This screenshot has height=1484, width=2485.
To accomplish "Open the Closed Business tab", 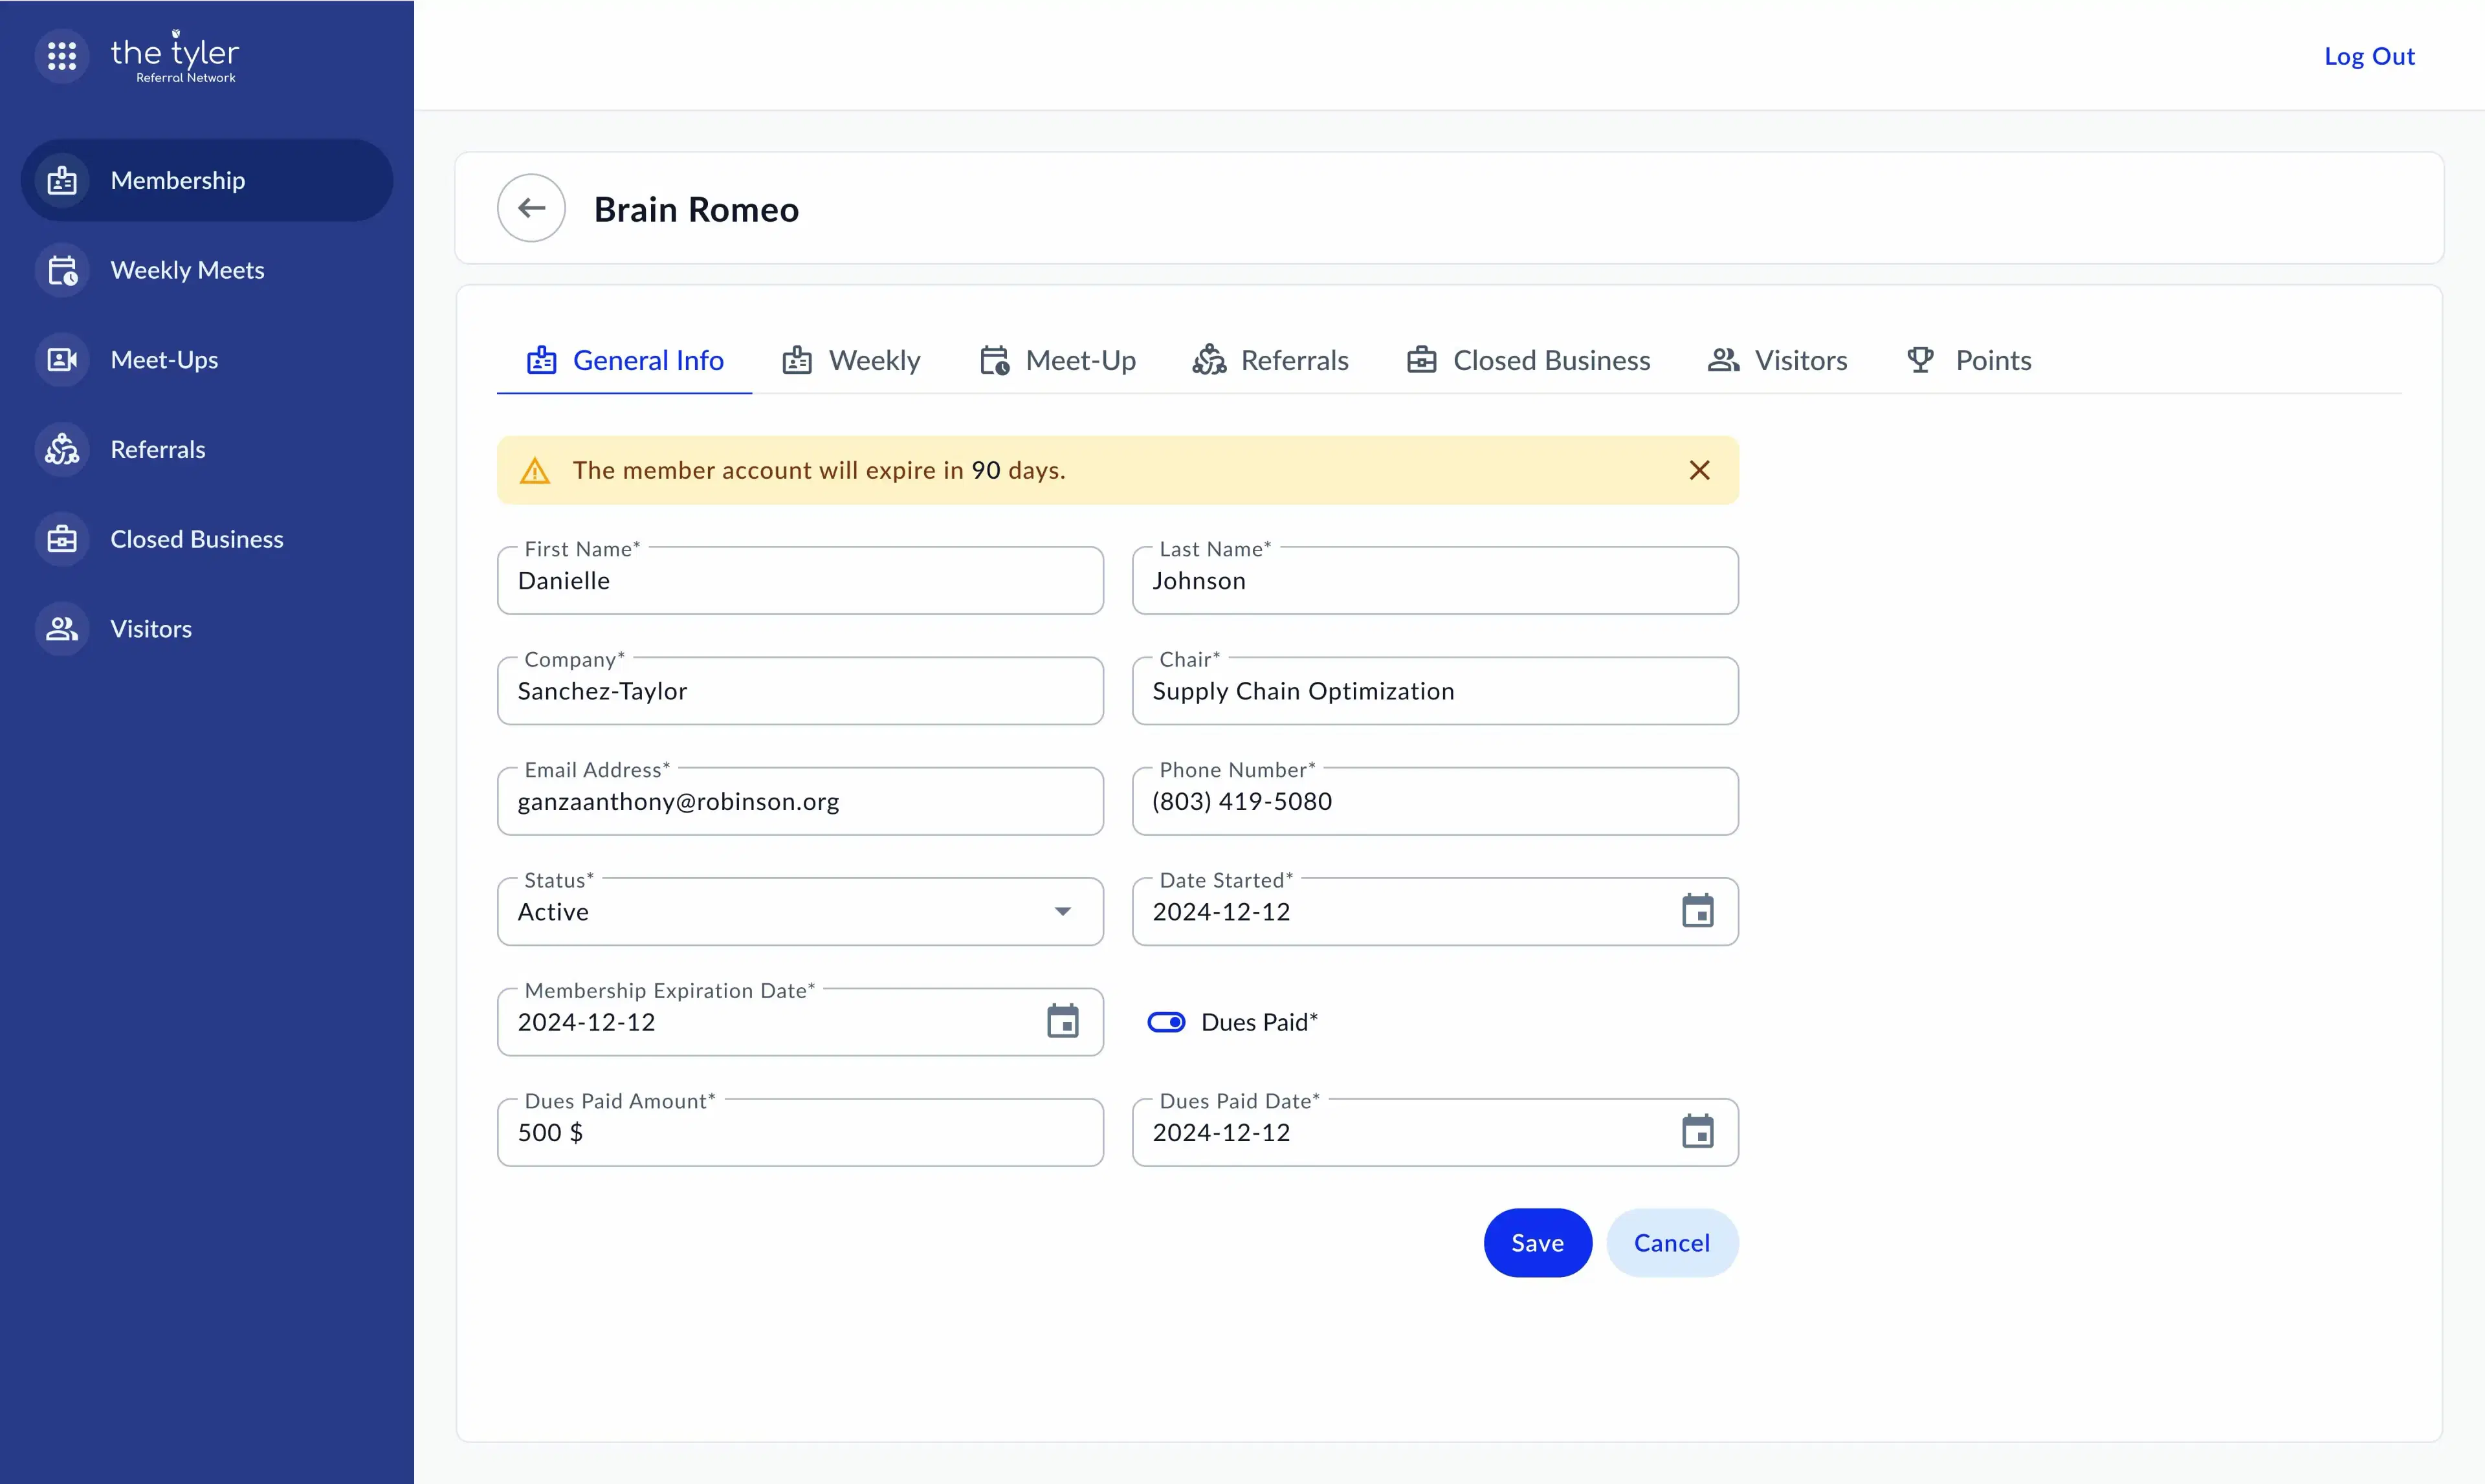I will [1528, 360].
